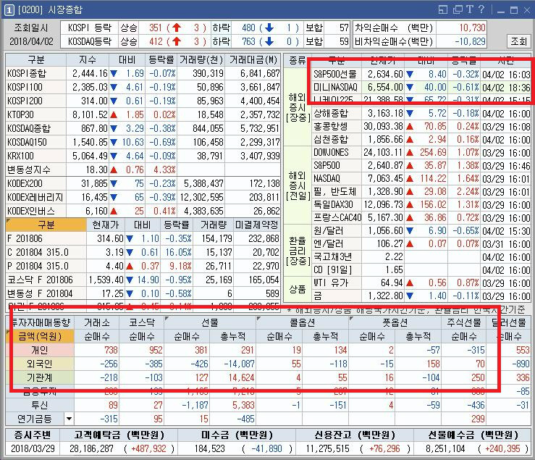Click the numbered '1' icon in title bar
Screen dimensions: 535x460
[x=8, y=9]
